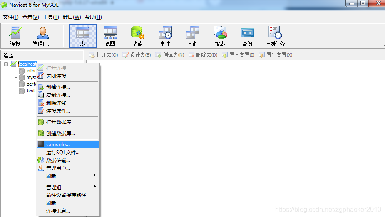The width and height of the screenshot is (385, 217).
Task: Open Connection Properties (连接属性...) entry
Action: coord(68,111)
